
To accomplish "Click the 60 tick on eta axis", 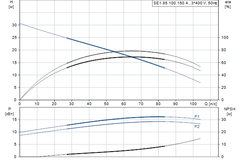I will [x=224, y=63].
